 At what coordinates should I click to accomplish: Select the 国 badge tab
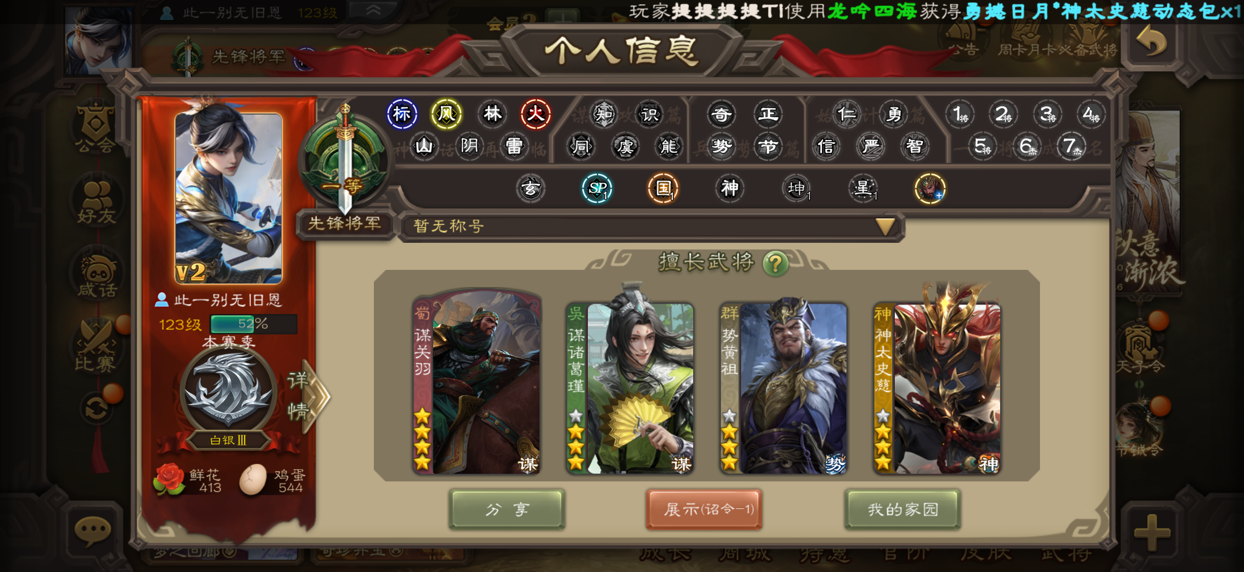coord(663,188)
